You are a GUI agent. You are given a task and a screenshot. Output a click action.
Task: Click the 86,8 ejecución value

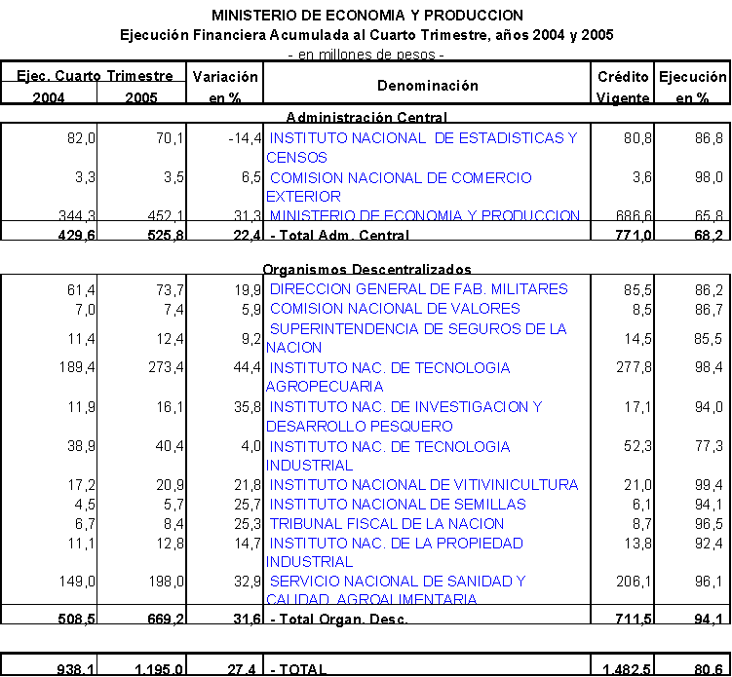pyautogui.click(x=709, y=138)
